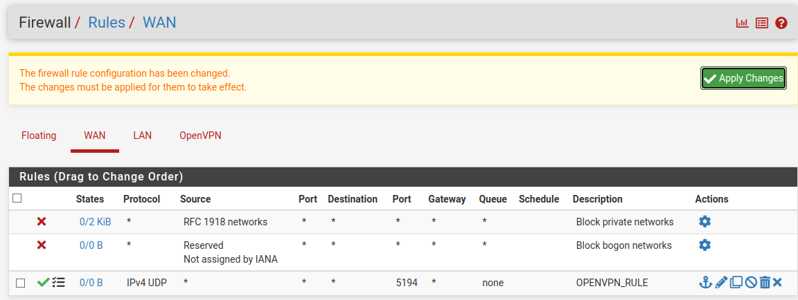This screenshot has width=798, height=300.
Task: Open the 0/2 KiB states link
Action: click(95, 222)
